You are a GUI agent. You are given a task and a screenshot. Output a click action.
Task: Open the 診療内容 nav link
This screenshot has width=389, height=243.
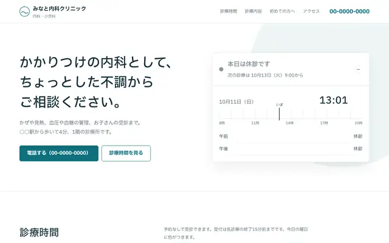[253, 11]
